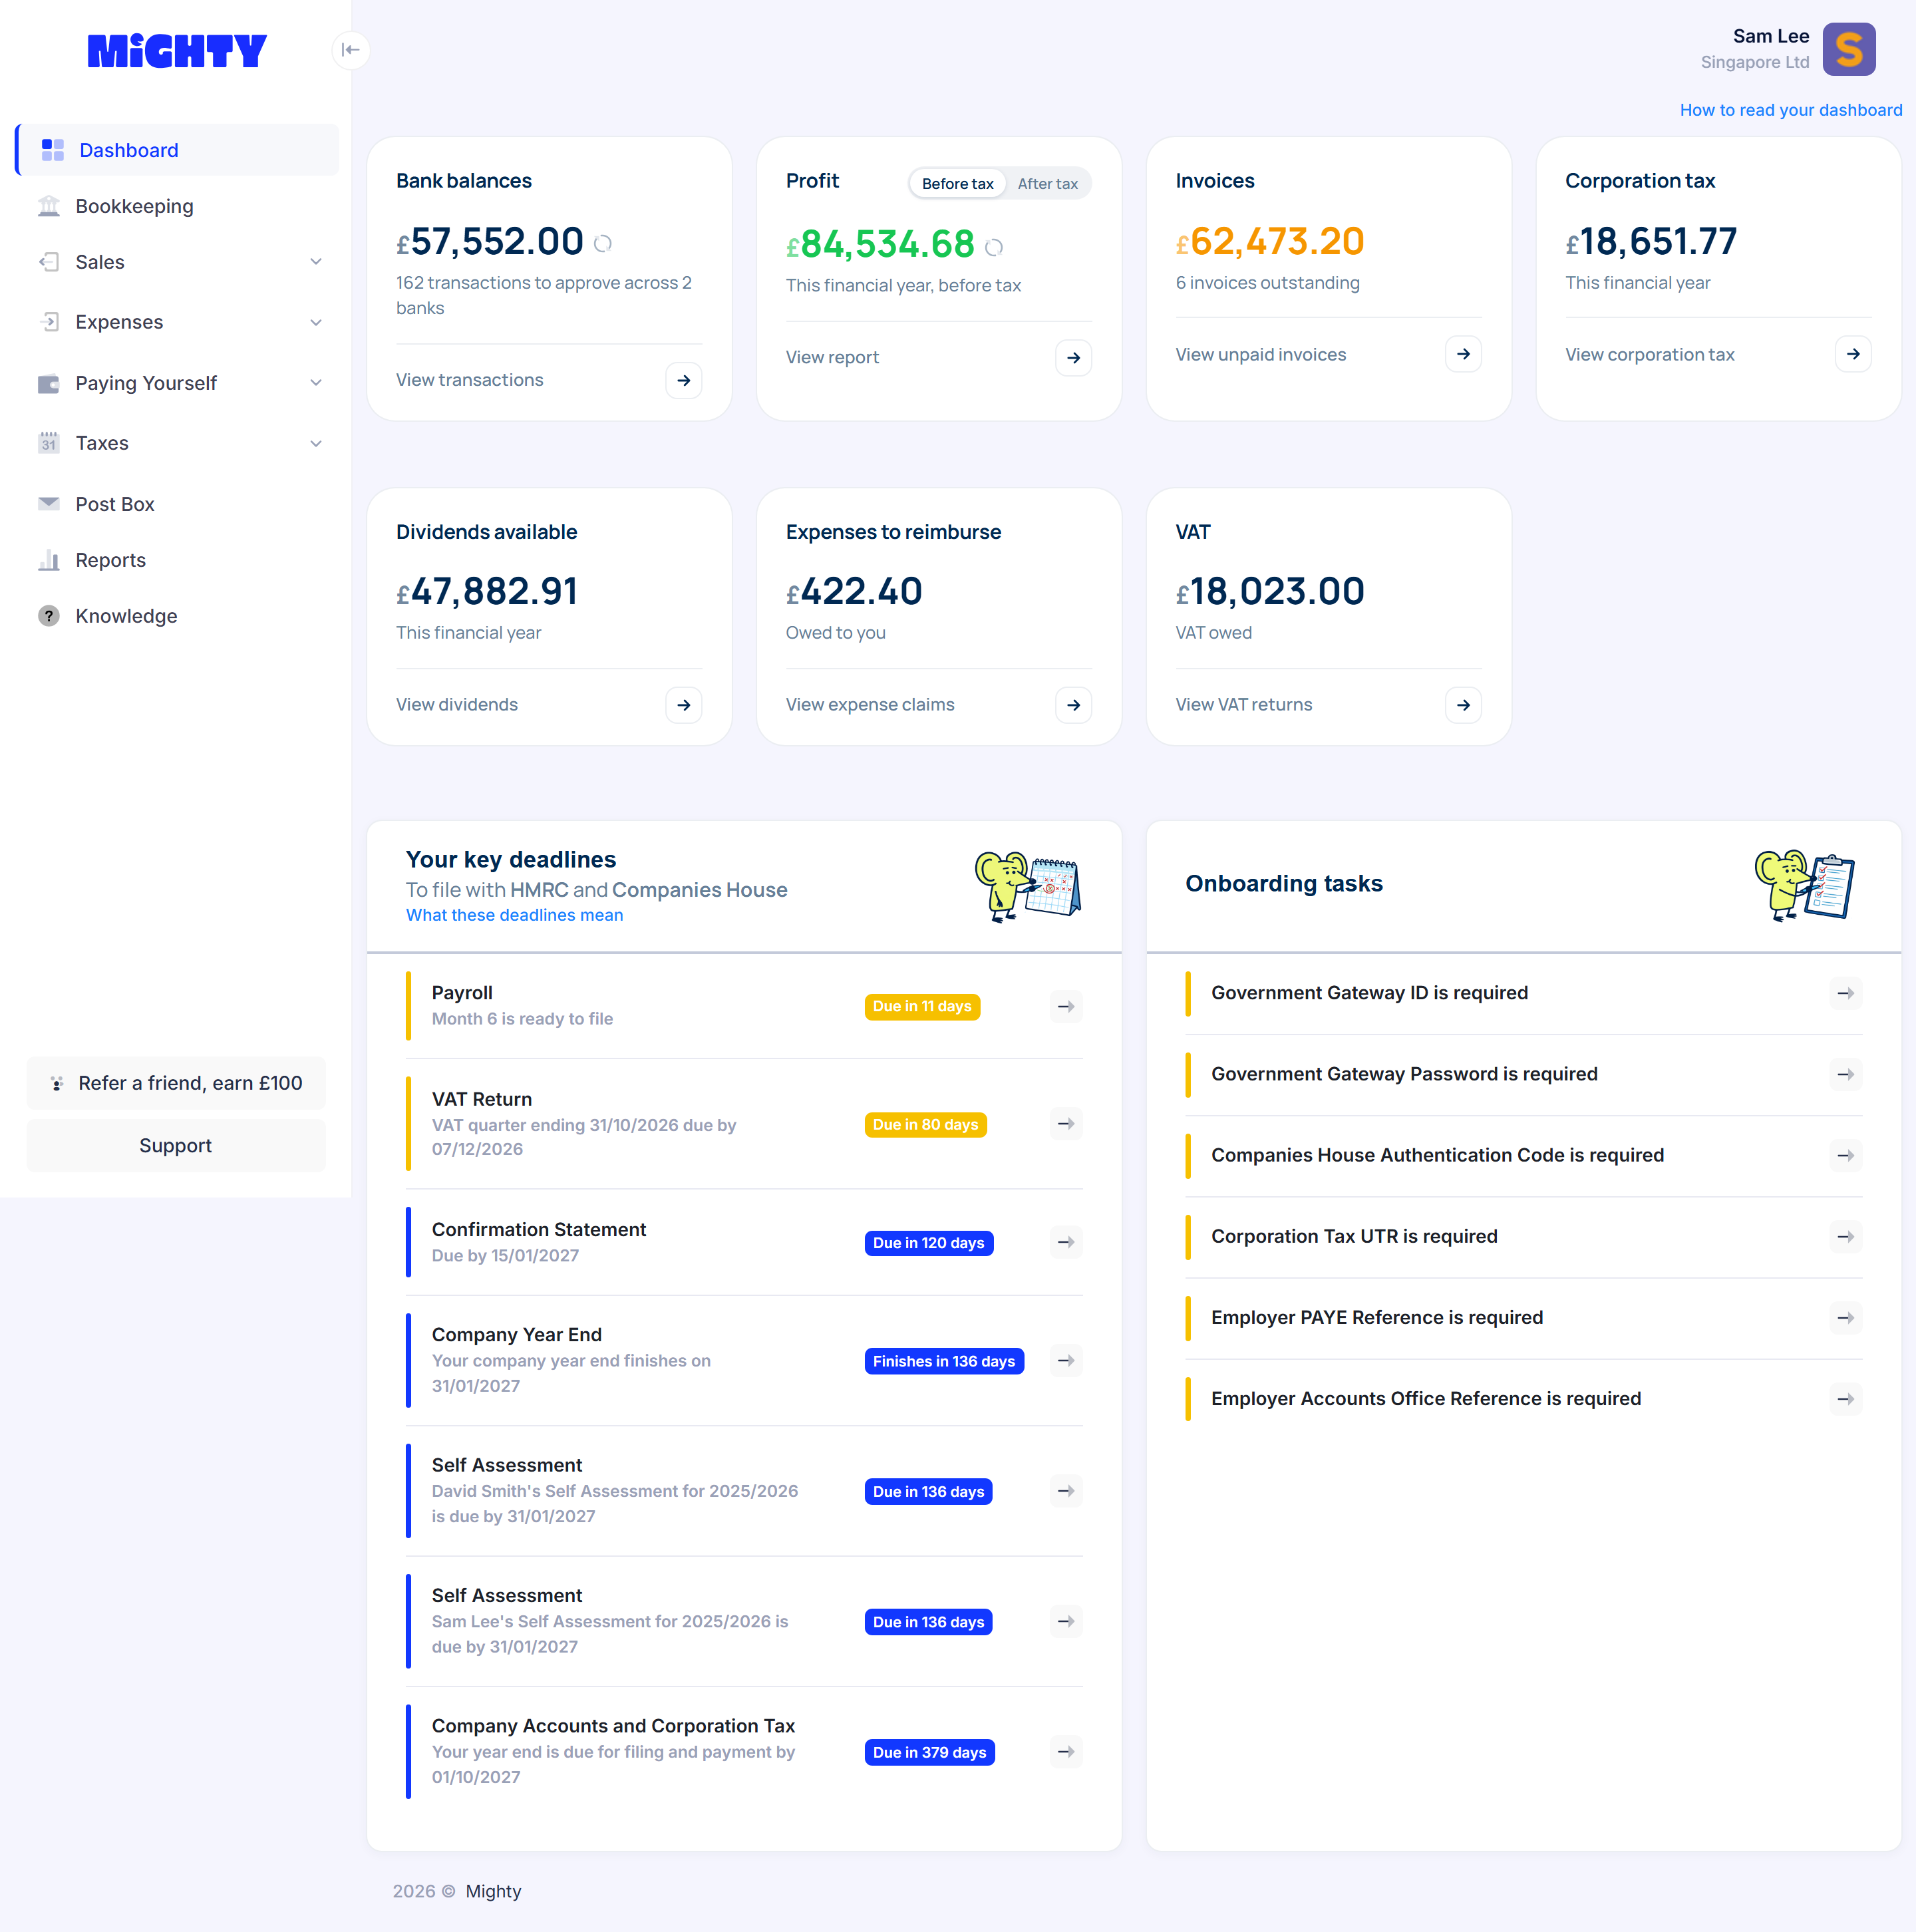Click the Reports bar chart icon

49,560
